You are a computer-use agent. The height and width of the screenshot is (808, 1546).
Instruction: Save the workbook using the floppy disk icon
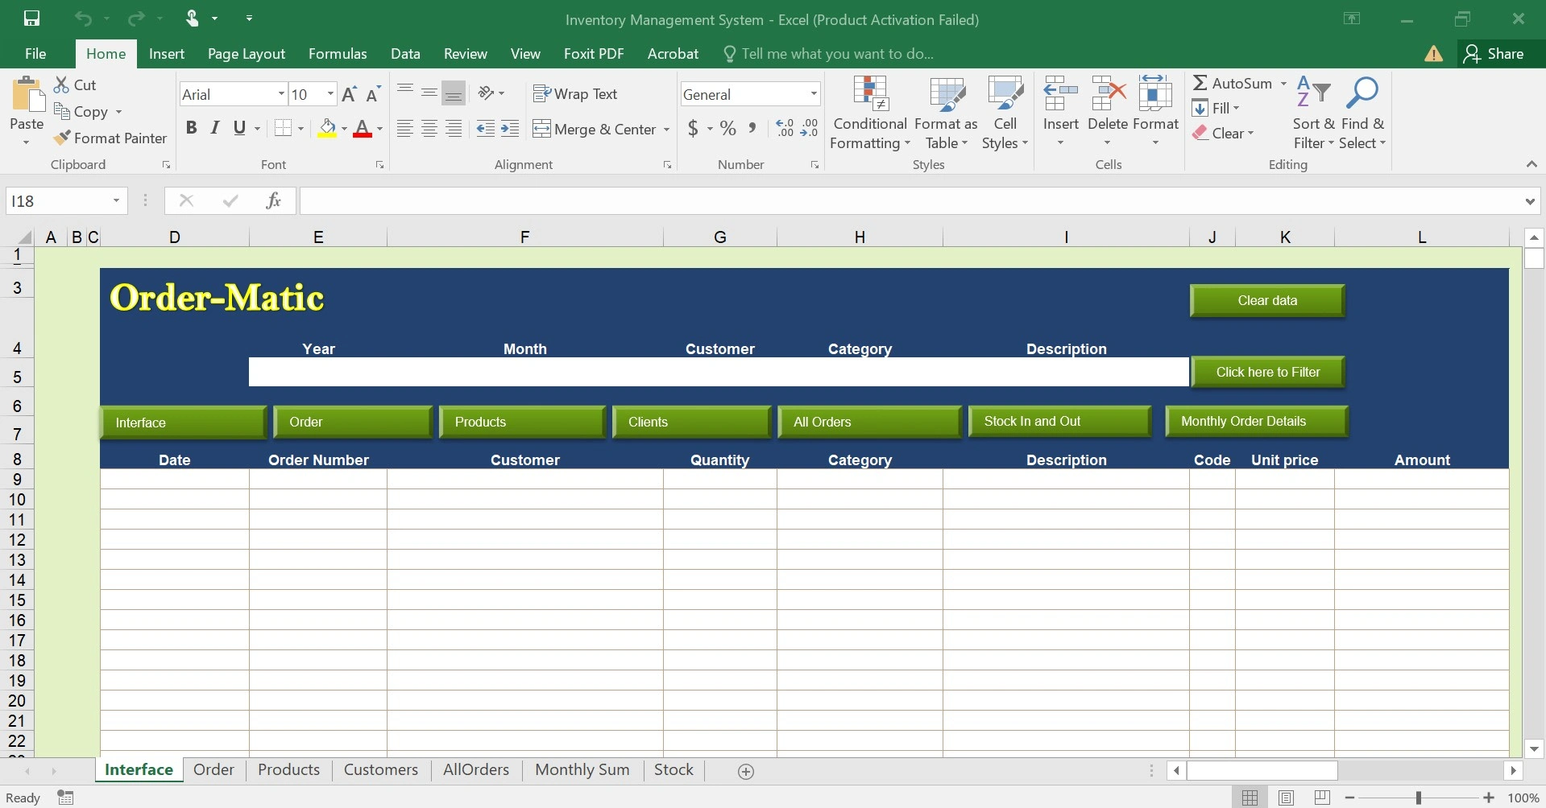[32, 19]
